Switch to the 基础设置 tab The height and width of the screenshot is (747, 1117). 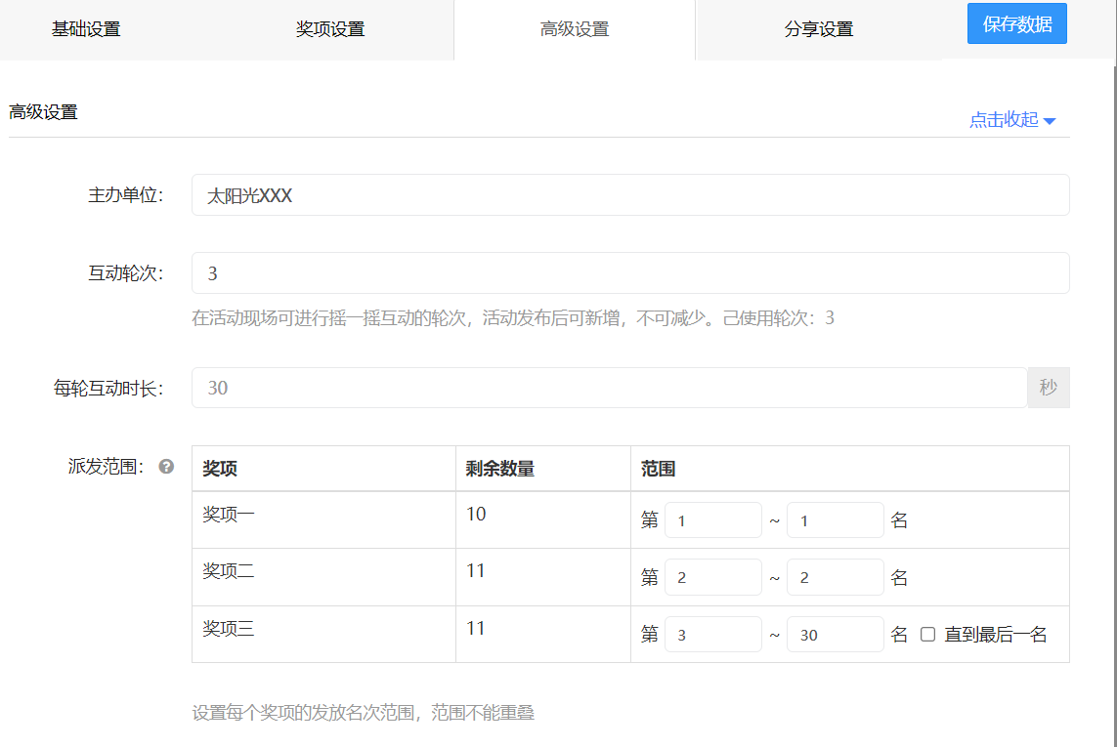85,29
